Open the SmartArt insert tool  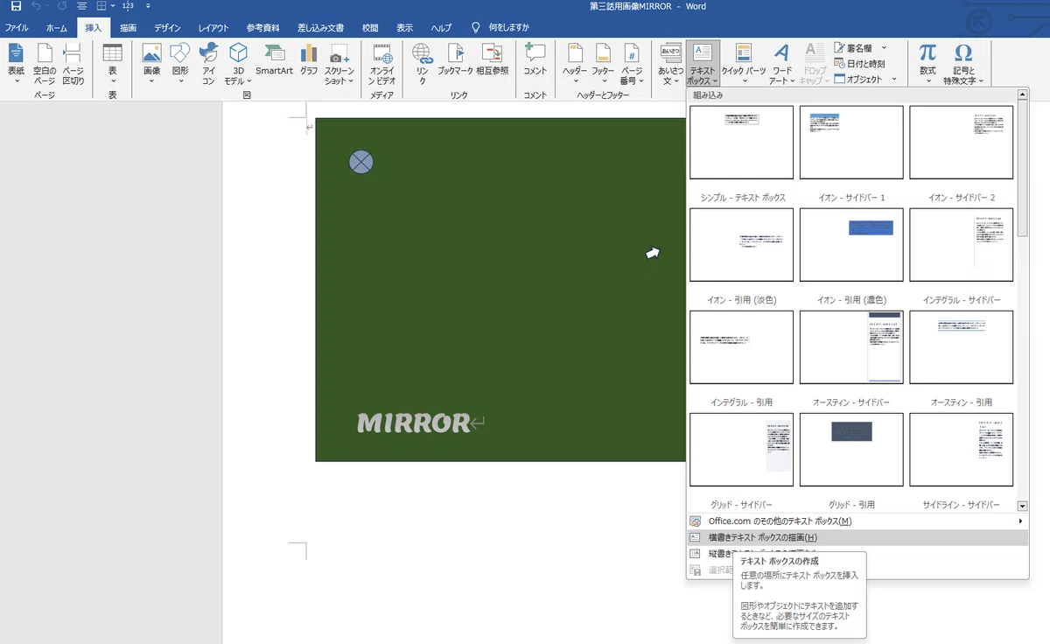coord(274,59)
